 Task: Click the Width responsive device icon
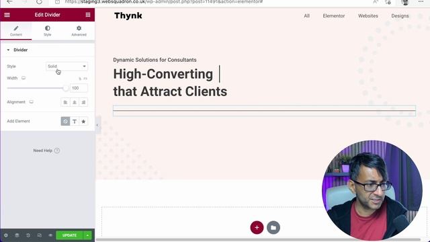(x=24, y=78)
